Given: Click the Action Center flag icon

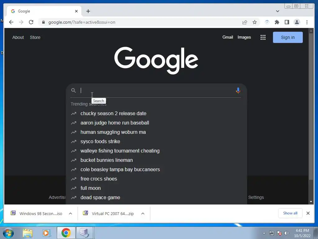Looking at the screenshot, I should 279,233.
